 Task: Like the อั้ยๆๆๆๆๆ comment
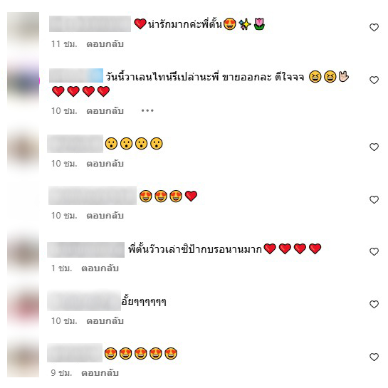374,304
